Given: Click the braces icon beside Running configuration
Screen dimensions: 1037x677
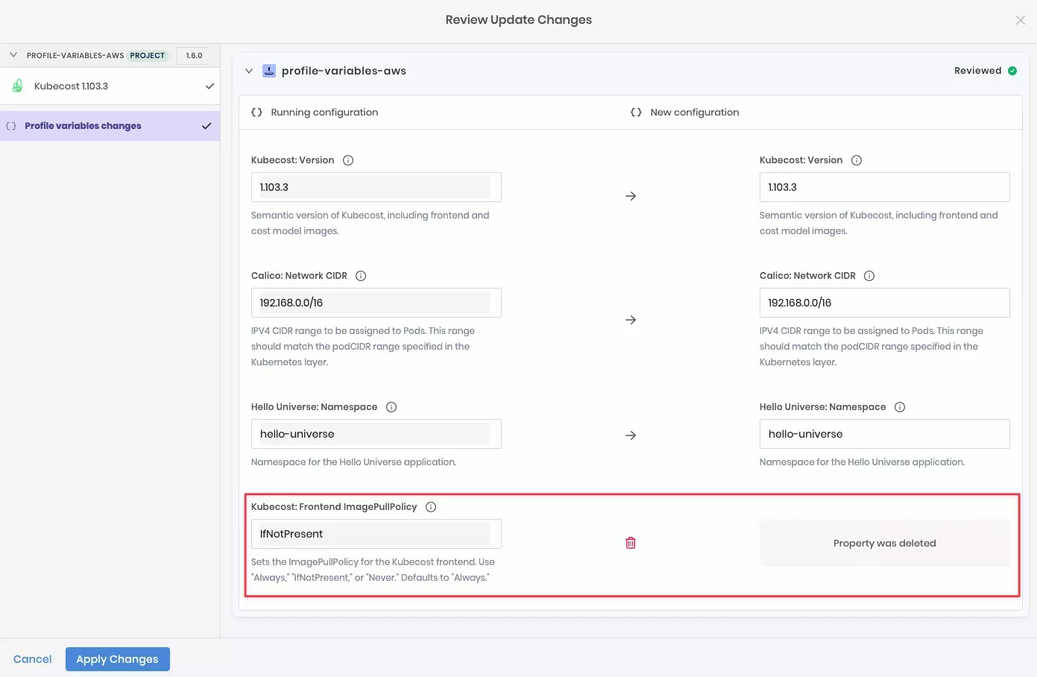Looking at the screenshot, I should (256, 112).
